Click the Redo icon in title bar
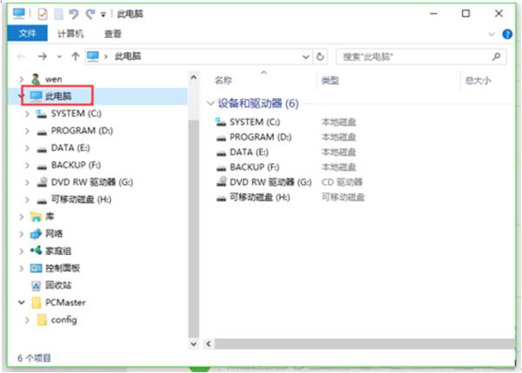The height and width of the screenshot is (373, 522). click(x=89, y=14)
